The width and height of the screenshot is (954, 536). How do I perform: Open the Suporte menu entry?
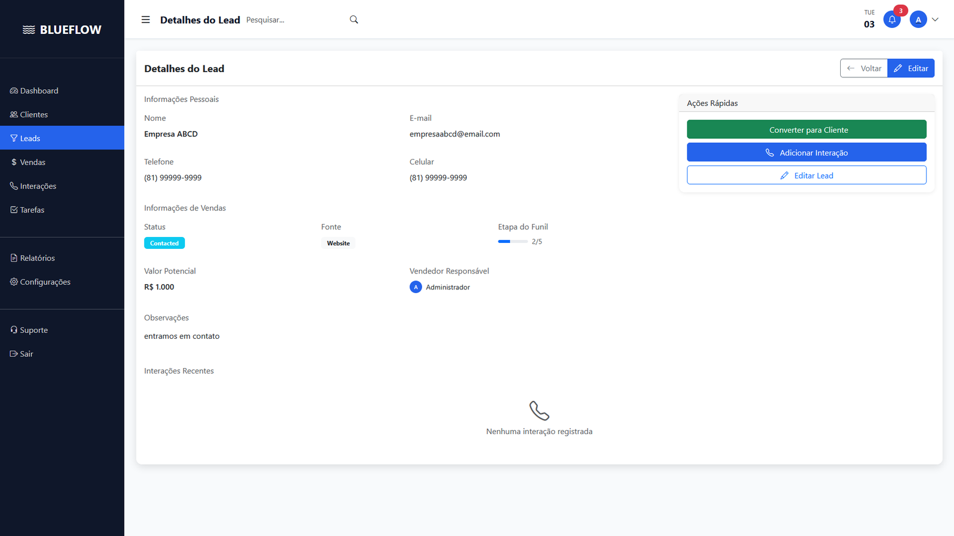point(33,329)
